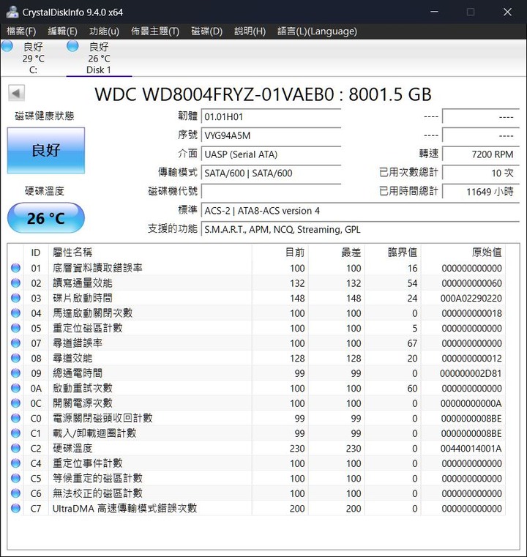Screen dimensions: 527x557
Task: Click status dot for attribute C6 無法校正的磁區計數
Action: tap(15, 493)
